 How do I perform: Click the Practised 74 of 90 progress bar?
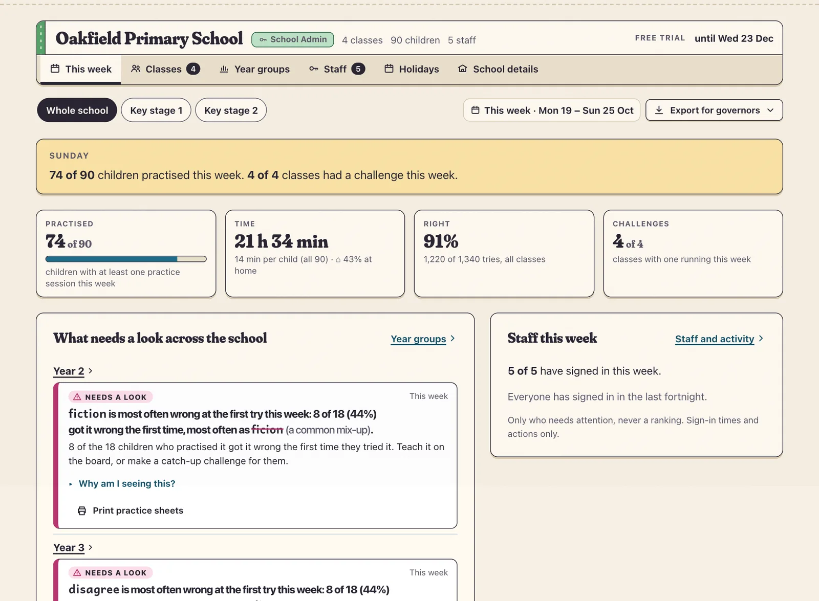point(126,259)
